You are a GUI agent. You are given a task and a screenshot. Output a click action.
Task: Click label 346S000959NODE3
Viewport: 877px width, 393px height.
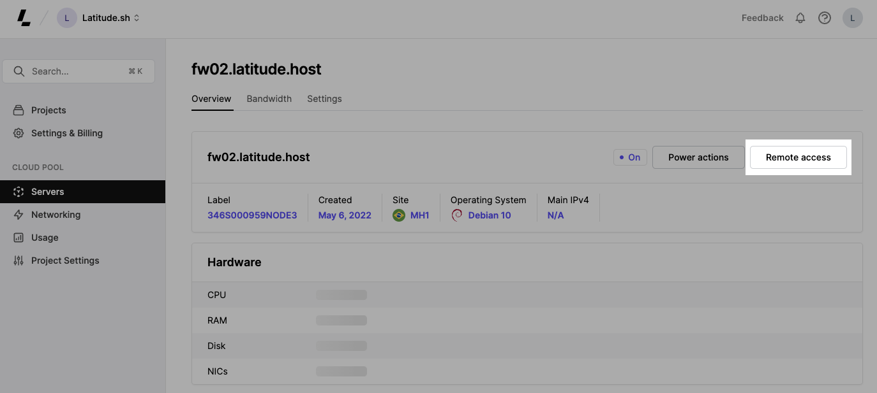252,215
